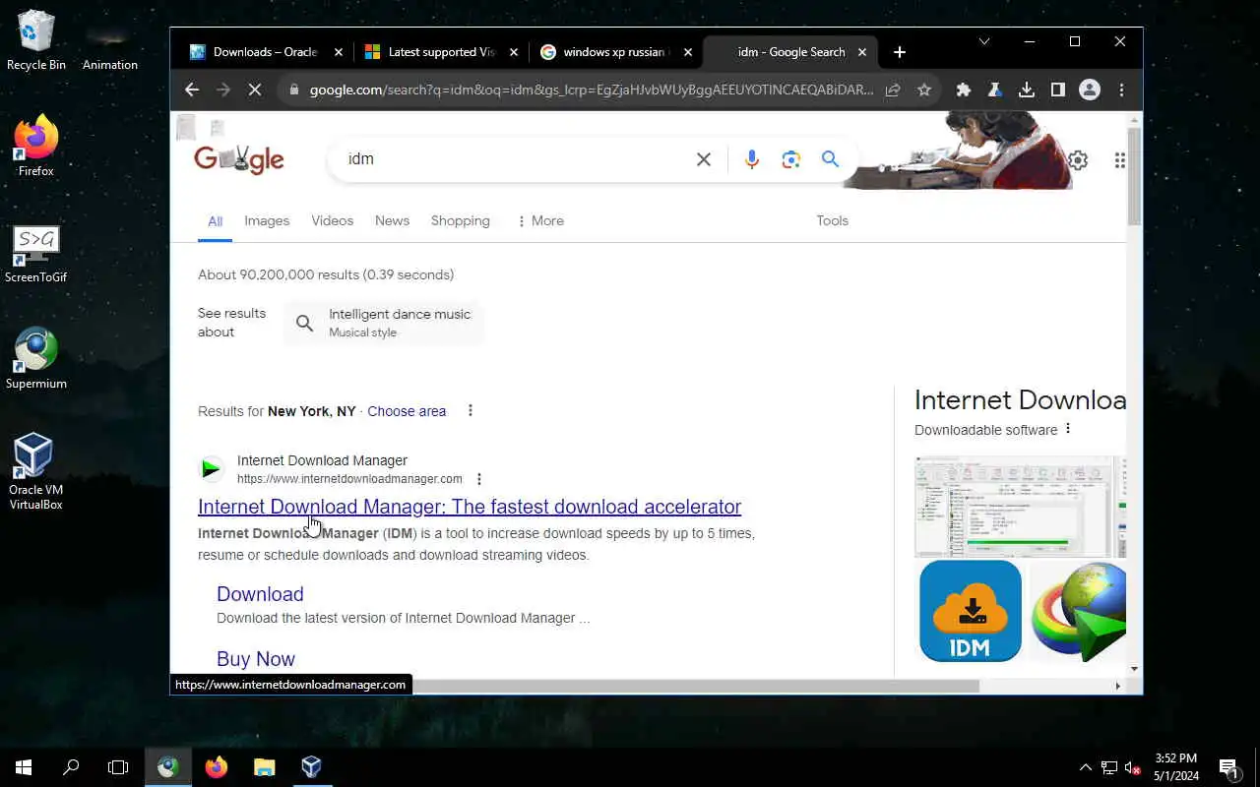Click Google search magnifier button
The width and height of the screenshot is (1260, 787).
[x=831, y=159]
